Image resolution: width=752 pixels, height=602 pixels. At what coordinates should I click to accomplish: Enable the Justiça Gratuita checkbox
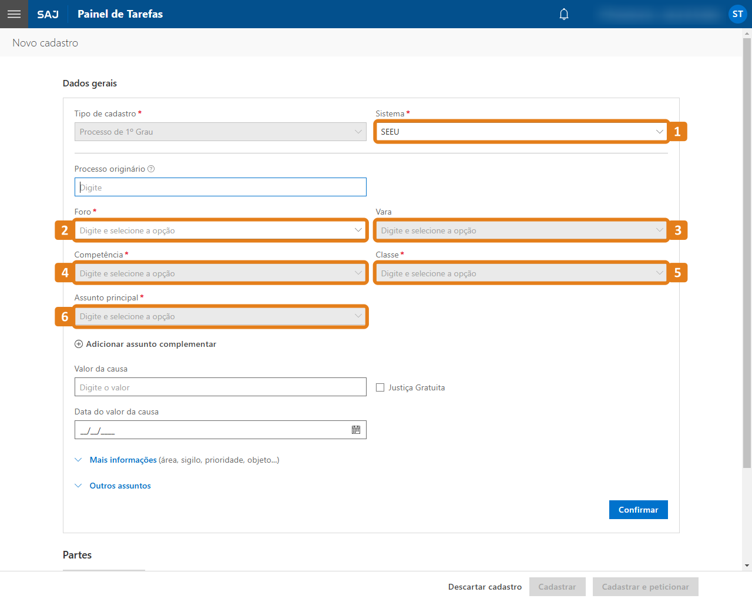pyautogui.click(x=380, y=387)
